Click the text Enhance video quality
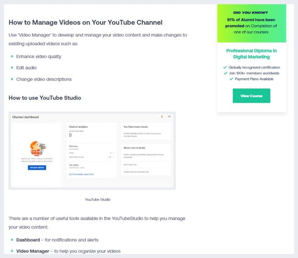Image resolution: width=298 pixels, height=258 pixels. (x=39, y=57)
